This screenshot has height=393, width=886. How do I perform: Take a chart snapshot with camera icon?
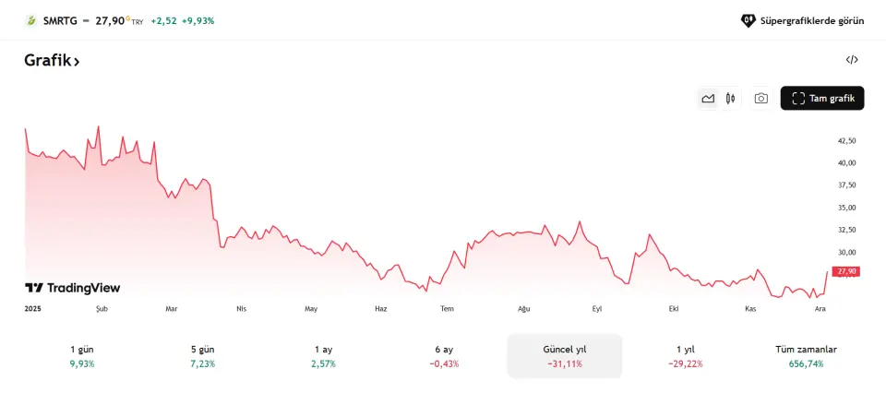(760, 99)
